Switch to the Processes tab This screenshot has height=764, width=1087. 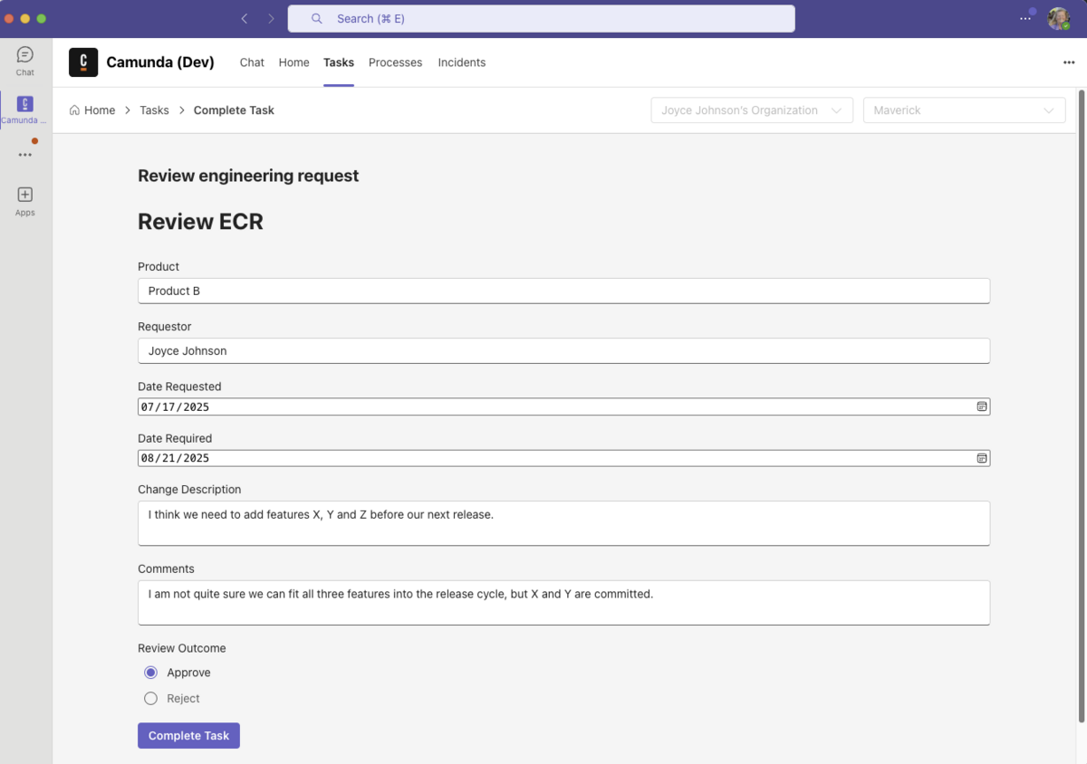click(x=395, y=62)
